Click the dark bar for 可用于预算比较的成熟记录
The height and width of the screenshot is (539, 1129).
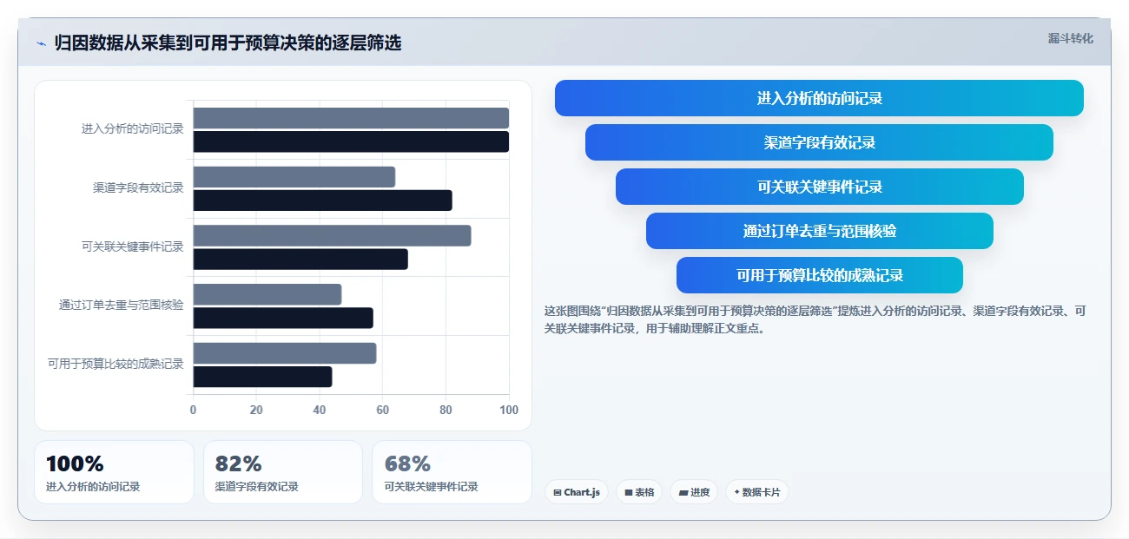click(262, 377)
